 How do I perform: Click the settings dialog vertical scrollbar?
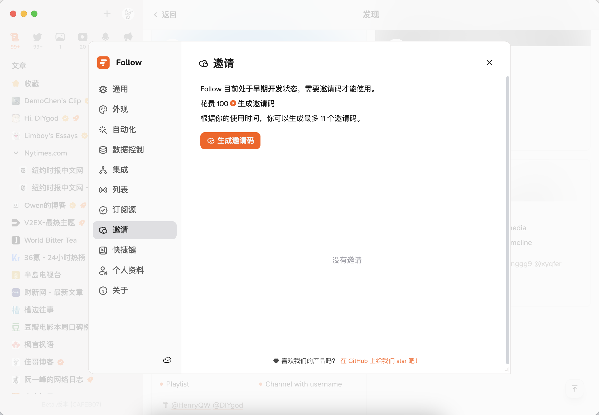pyautogui.click(x=508, y=220)
